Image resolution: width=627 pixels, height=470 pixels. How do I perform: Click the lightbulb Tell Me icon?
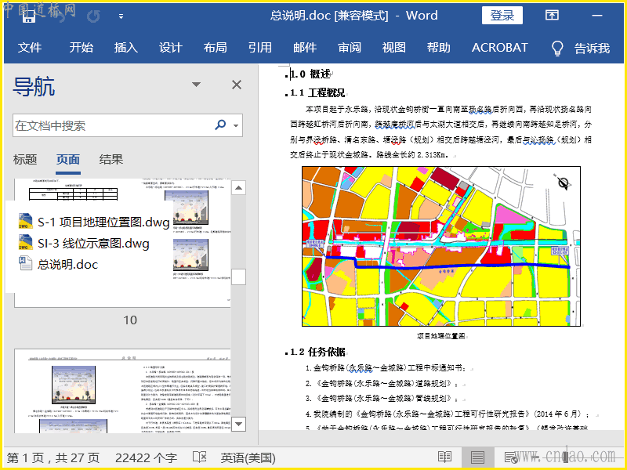pyautogui.click(x=557, y=48)
